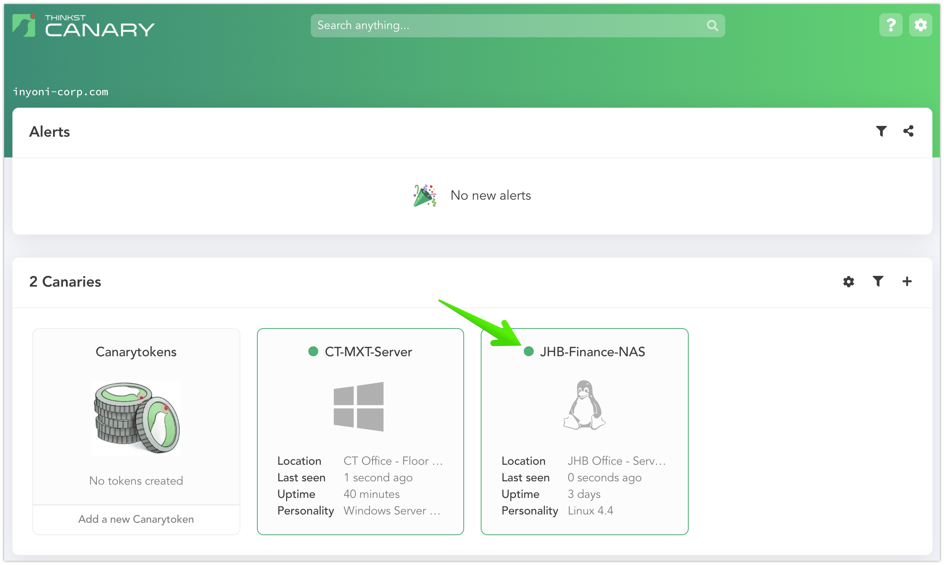The height and width of the screenshot is (565, 944).
Task: Expand the truncated Location text on CT-MXT-Server
Action: 394,461
